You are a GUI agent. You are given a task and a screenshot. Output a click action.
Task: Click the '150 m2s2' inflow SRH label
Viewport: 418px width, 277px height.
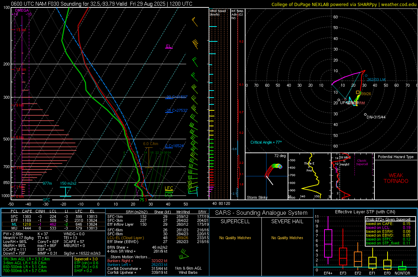[68, 183]
